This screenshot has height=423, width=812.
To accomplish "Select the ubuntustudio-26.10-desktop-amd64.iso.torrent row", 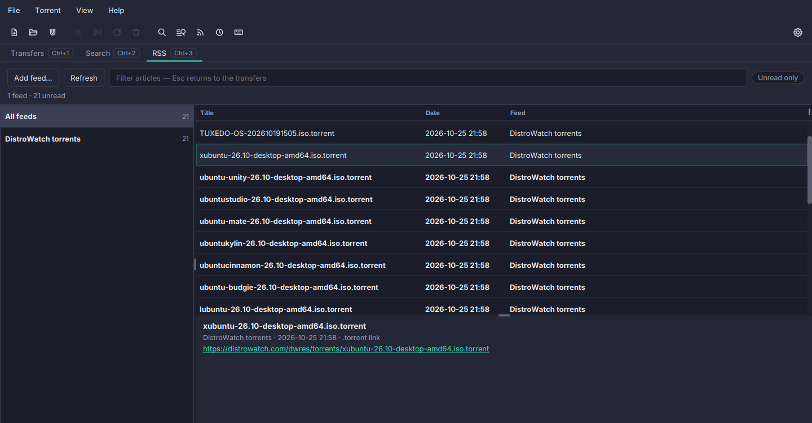I will 502,199.
